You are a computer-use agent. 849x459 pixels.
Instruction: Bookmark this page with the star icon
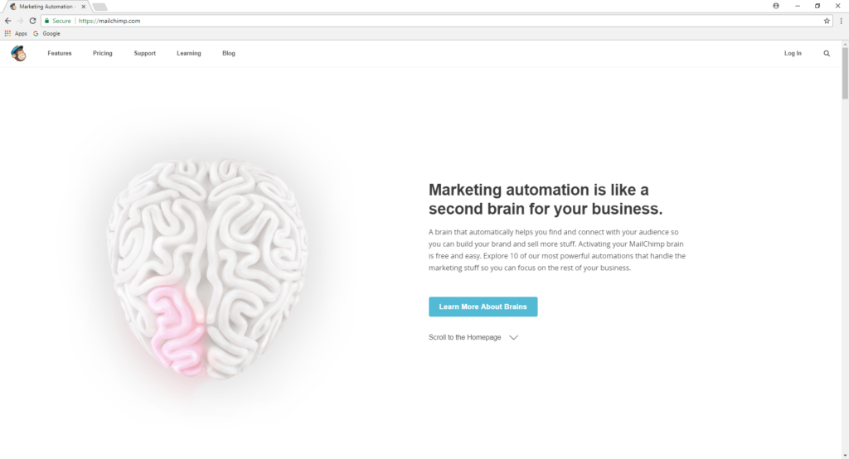pyautogui.click(x=827, y=21)
